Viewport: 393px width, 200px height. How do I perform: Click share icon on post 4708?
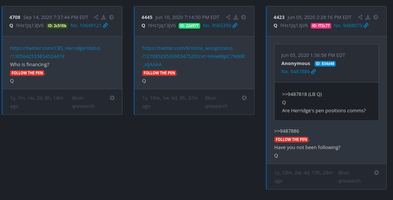click(x=96, y=17)
